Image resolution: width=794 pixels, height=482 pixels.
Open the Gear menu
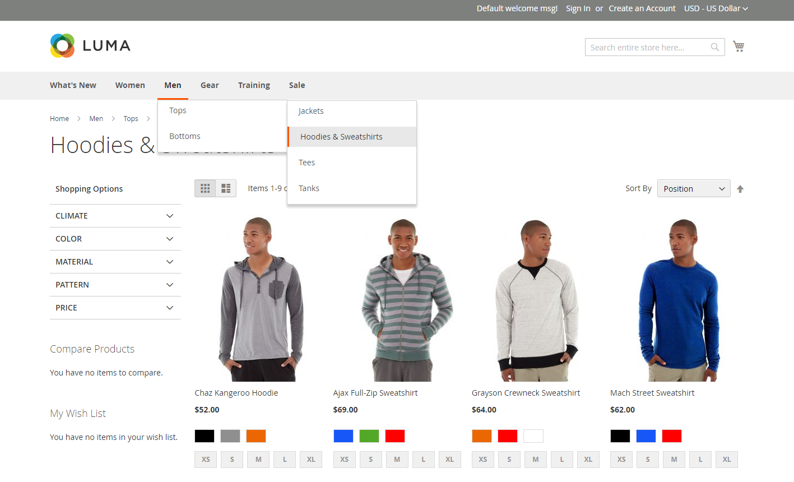[x=210, y=85]
